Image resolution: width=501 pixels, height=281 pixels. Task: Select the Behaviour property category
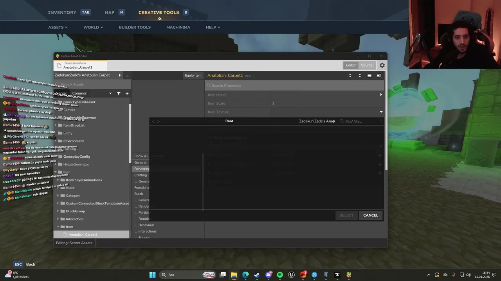[x=146, y=225]
